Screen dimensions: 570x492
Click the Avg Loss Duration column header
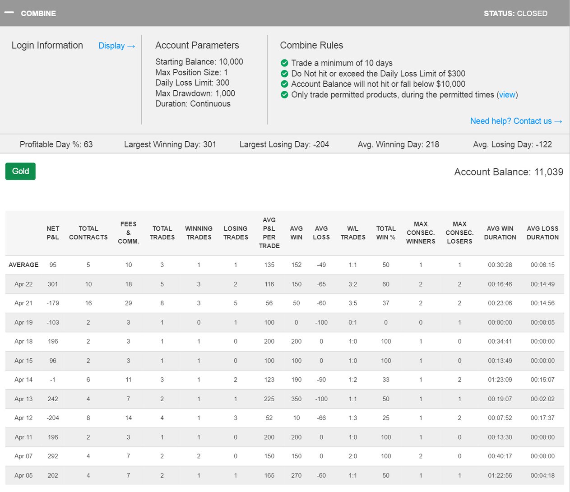coord(542,233)
